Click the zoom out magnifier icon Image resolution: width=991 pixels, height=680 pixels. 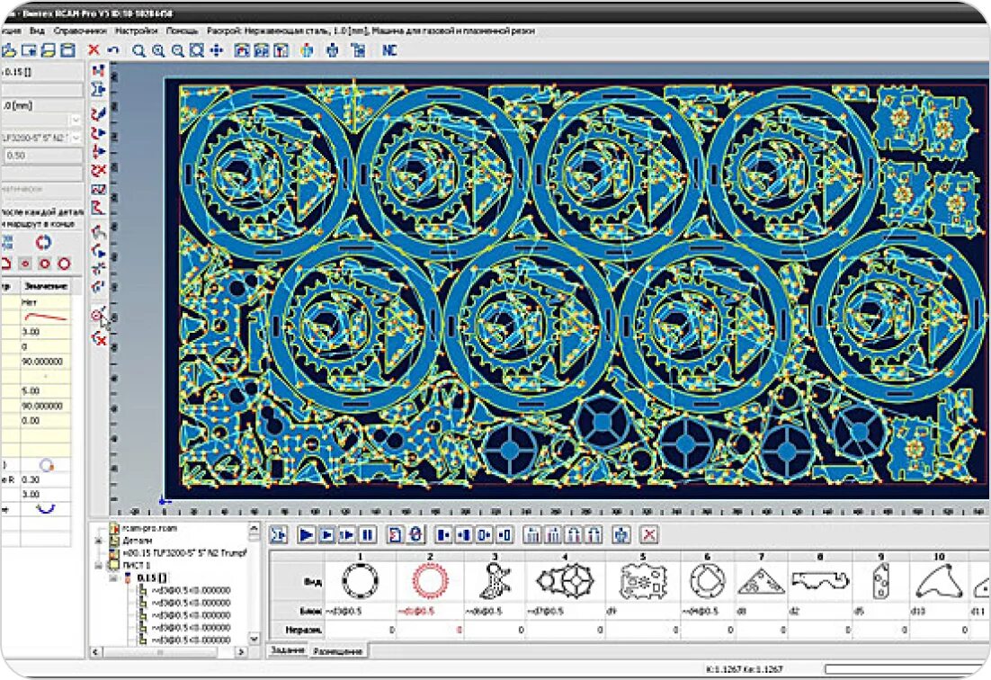pos(177,50)
